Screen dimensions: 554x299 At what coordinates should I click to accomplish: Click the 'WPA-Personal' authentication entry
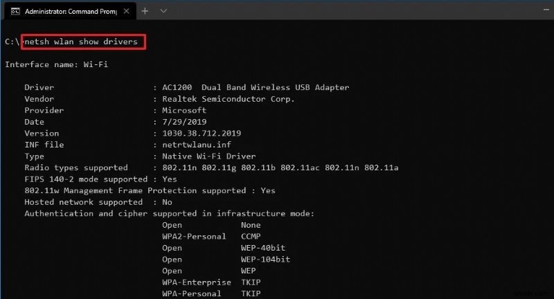[x=192, y=293]
